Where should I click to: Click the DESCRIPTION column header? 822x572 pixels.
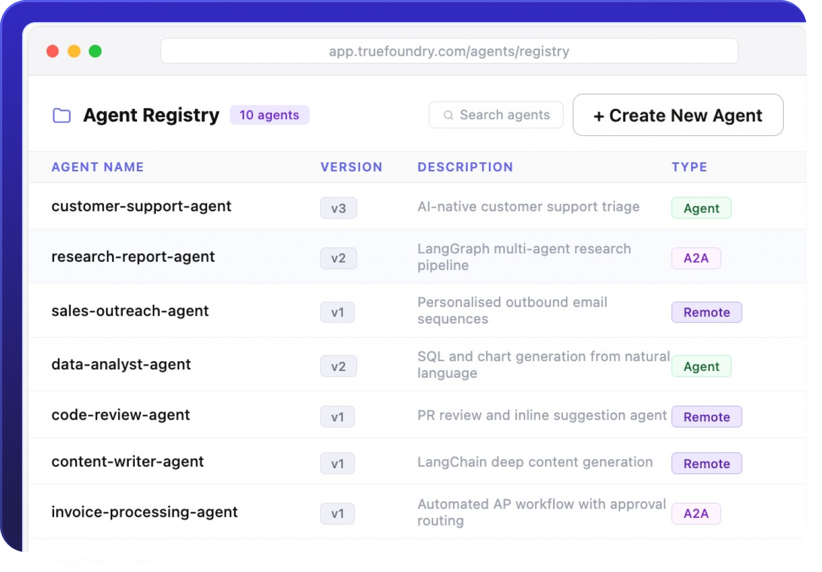click(465, 167)
